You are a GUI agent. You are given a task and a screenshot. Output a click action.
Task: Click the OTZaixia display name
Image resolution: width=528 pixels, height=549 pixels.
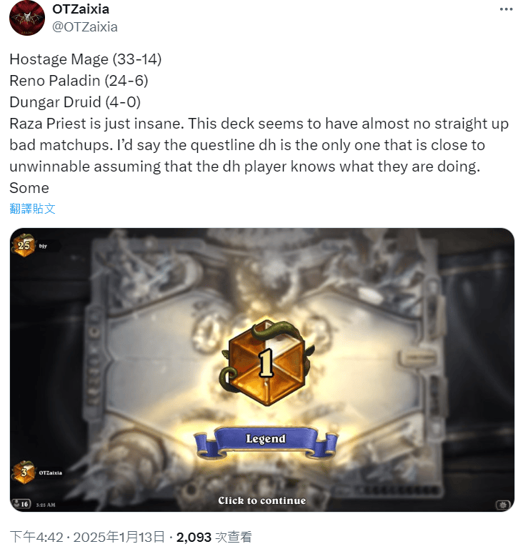81,9
